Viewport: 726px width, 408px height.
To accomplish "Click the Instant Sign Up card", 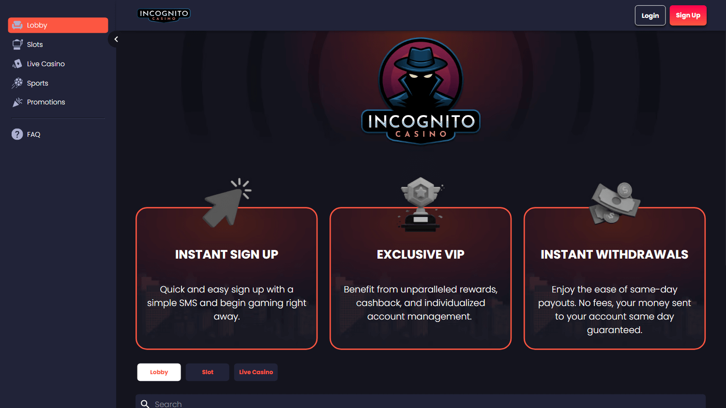I will [x=227, y=278].
